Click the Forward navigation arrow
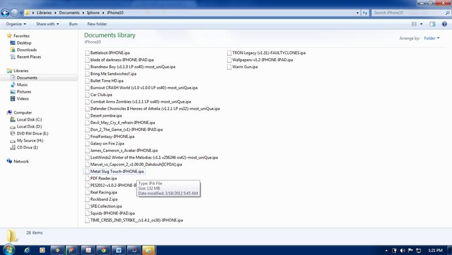Screen dimensions: 452x255 point(15,12)
